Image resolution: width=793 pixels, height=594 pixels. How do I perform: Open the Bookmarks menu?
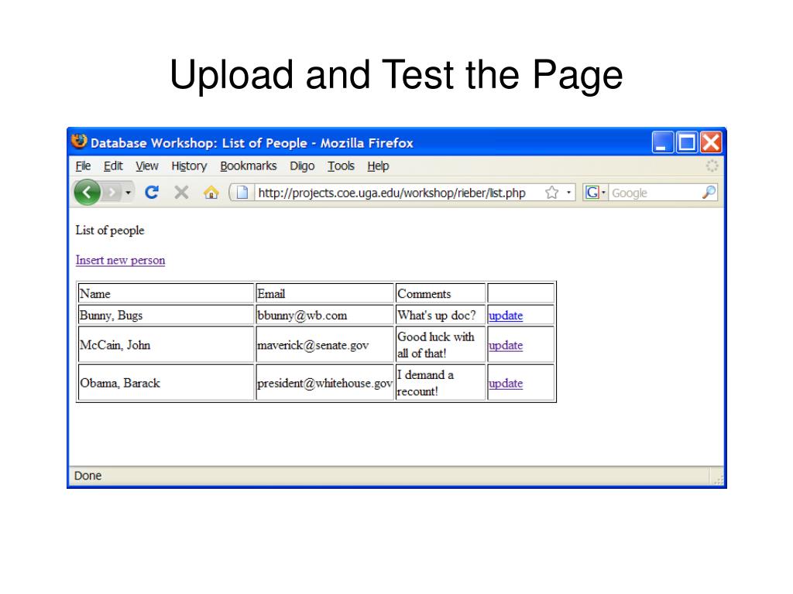[x=249, y=166]
